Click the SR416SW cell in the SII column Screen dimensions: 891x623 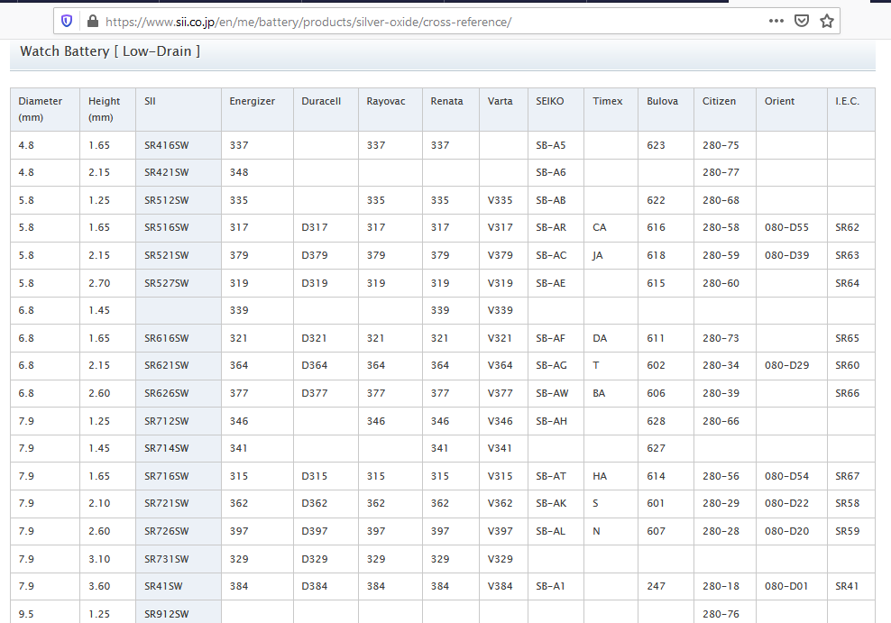166,145
